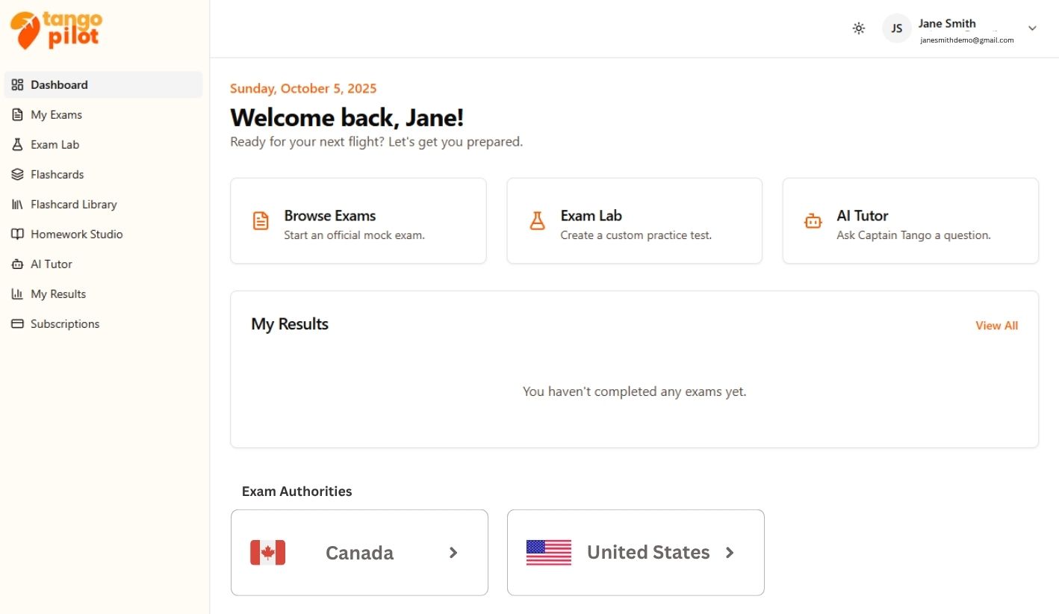The image size is (1059, 614).
Task: Click the Subscriptions card icon in sidebar
Action: point(18,324)
